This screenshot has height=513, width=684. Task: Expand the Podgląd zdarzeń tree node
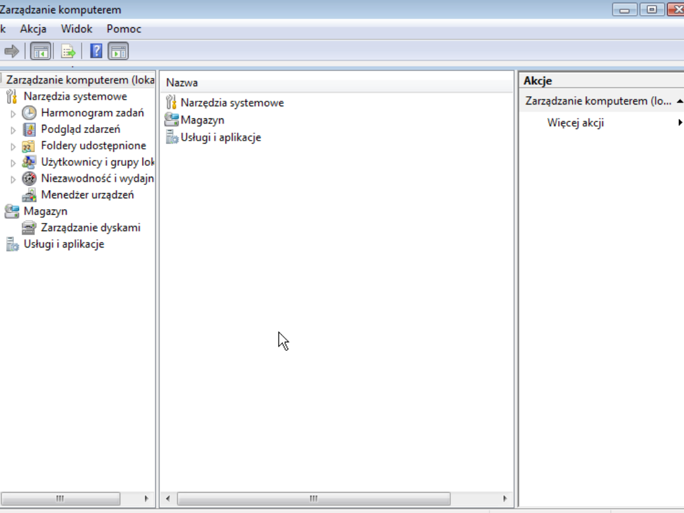13,130
